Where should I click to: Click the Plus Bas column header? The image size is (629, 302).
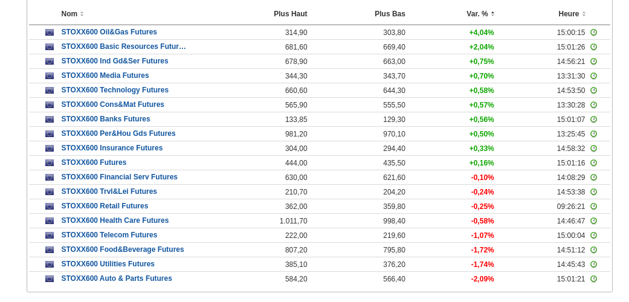tap(390, 14)
